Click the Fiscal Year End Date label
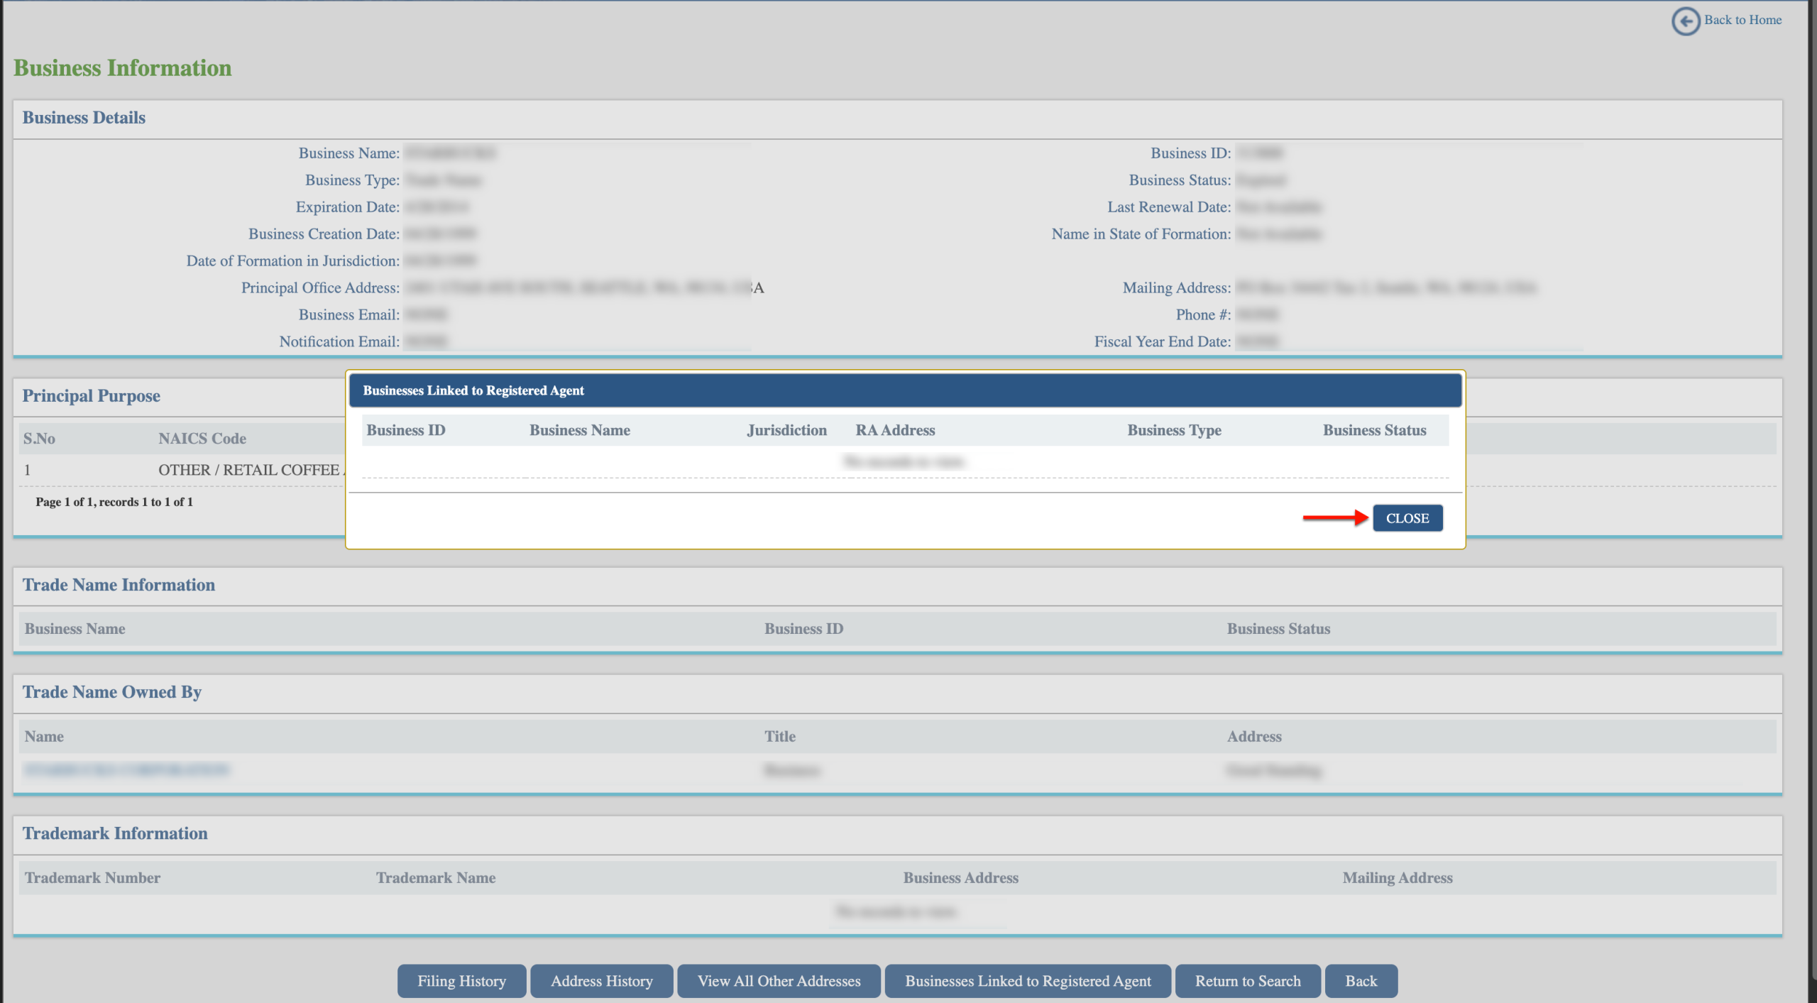Image resolution: width=1817 pixels, height=1003 pixels. 1162,342
